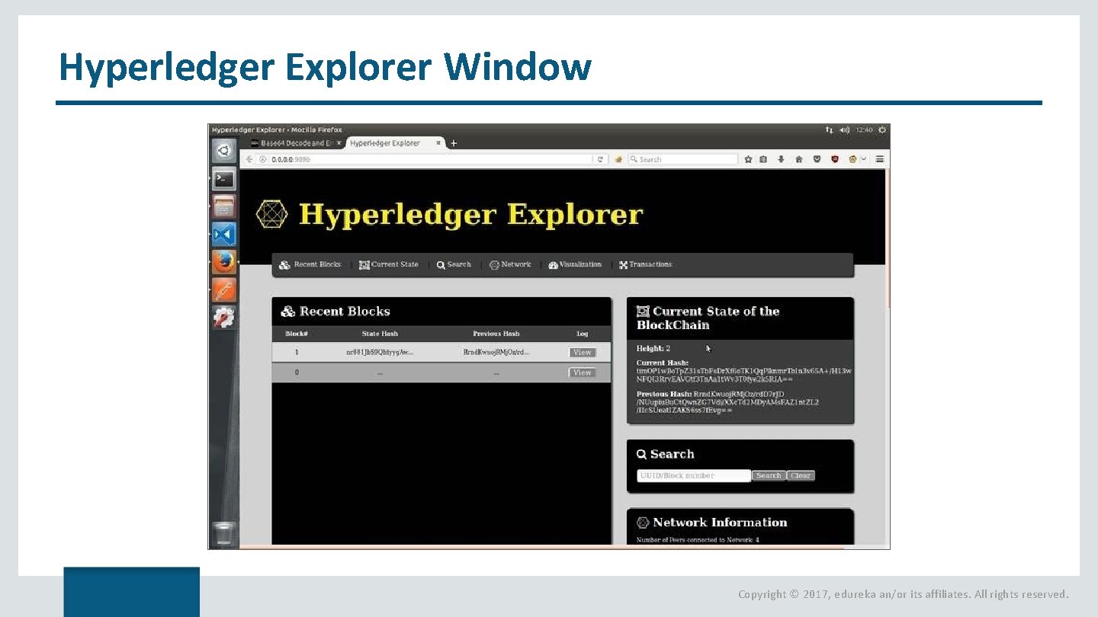Open the system power gear menu

(881, 130)
